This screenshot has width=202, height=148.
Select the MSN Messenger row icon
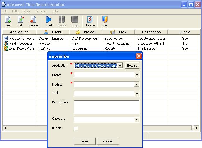pyautogui.click(x=6, y=44)
